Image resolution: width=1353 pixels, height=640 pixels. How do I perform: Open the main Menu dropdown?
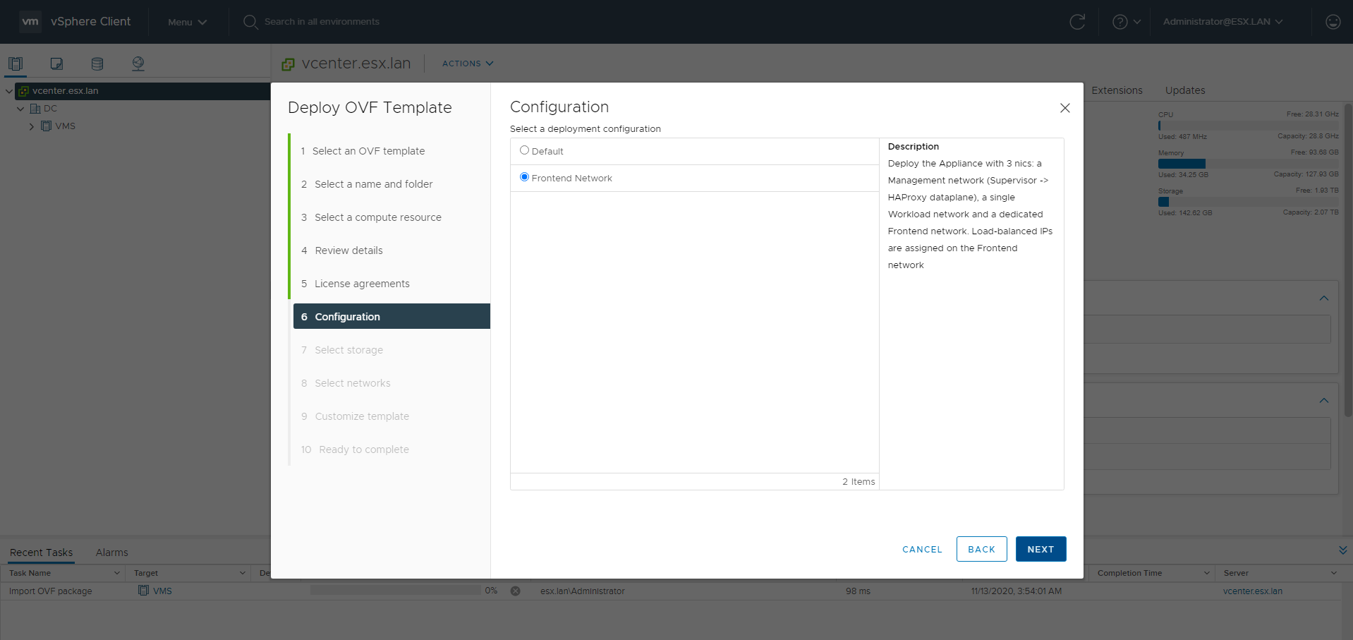point(187,22)
